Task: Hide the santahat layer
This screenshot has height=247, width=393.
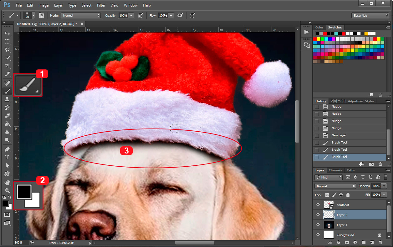Action: pyautogui.click(x=318, y=205)
